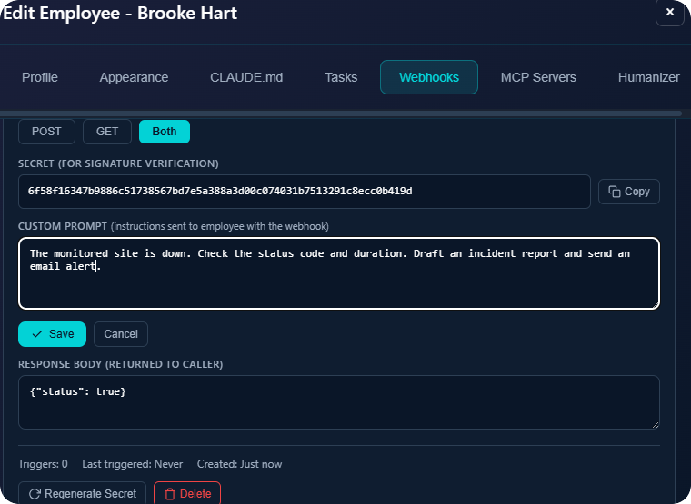Cancel editing the webhook
Screen dimensions: 691x504
(121, 334)
